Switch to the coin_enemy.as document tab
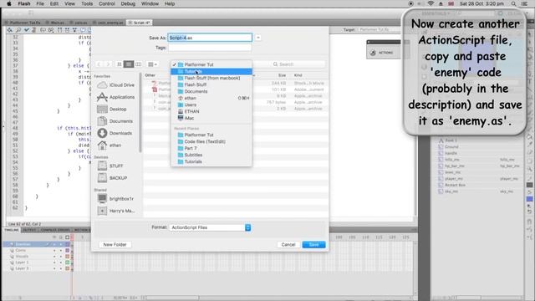 coord(109,23)
